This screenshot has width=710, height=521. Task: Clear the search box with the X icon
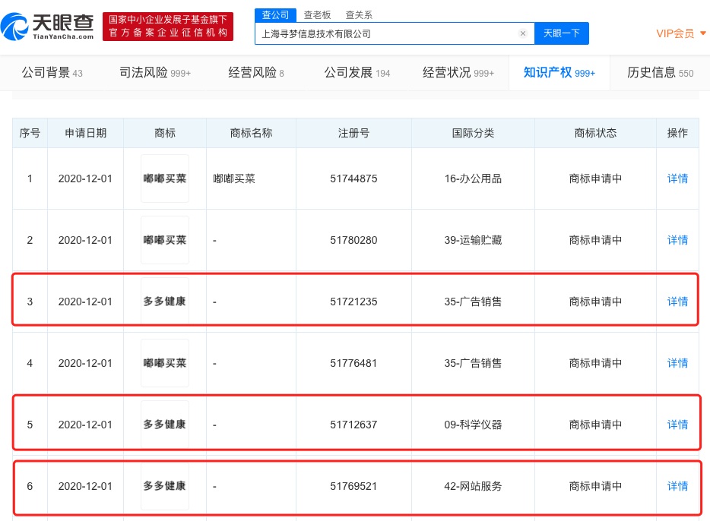point(523,33)
